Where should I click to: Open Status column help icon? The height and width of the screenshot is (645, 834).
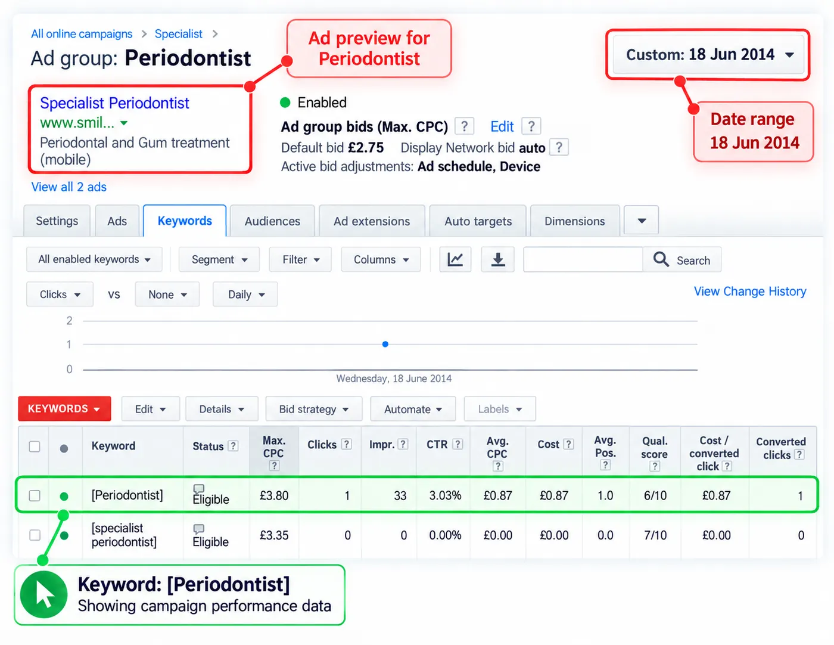click(x=234, y=446)
